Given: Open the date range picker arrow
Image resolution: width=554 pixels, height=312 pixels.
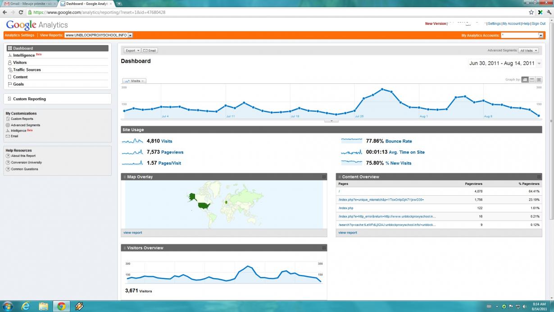Looking at the screenshot, I should (x=539, y=64).
